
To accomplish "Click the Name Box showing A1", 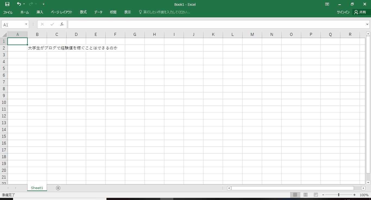I will click(x=13, y=24).
